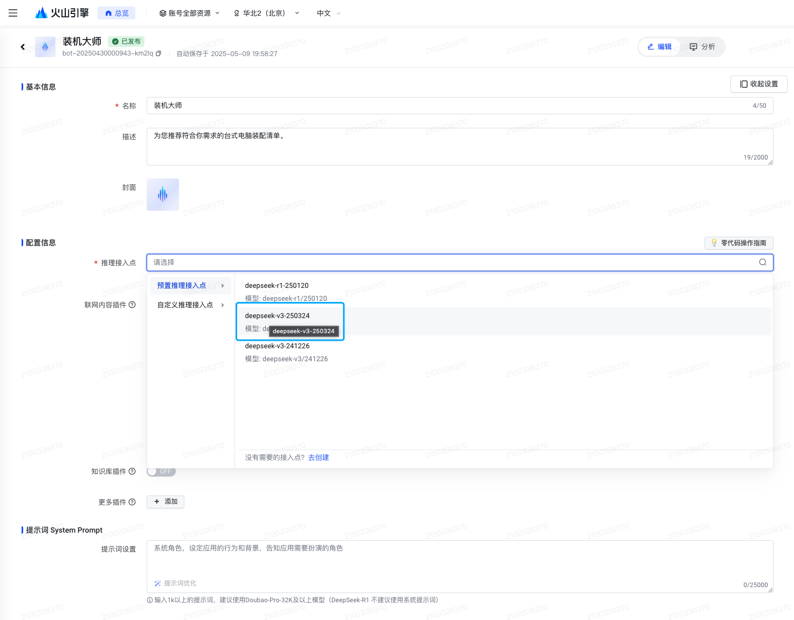This screenshot has width=794, height=620.
Task: Choose deepseek-v3-241226 endpoint
Action: (x=504, y=352)
